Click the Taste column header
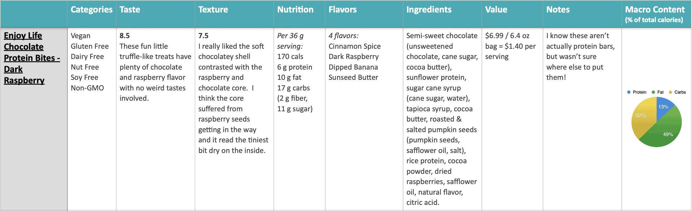Viewport: 692px width, 211px height. [x=130, y=10]
